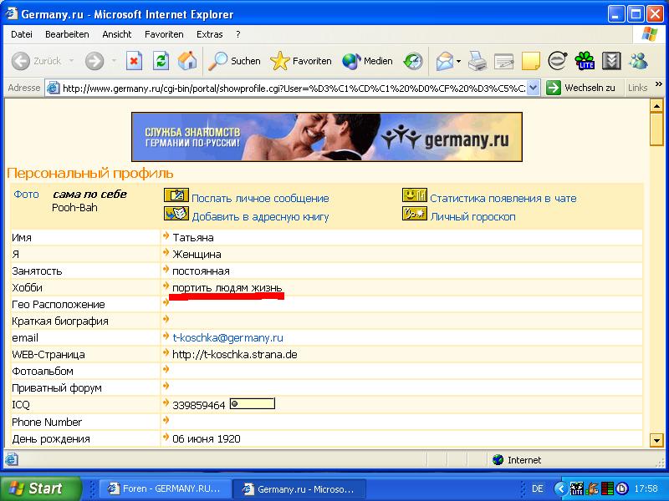Click the Edit page toolbar icon
Image resolution: width=669 pixels, height=501 pixels.
504,61
